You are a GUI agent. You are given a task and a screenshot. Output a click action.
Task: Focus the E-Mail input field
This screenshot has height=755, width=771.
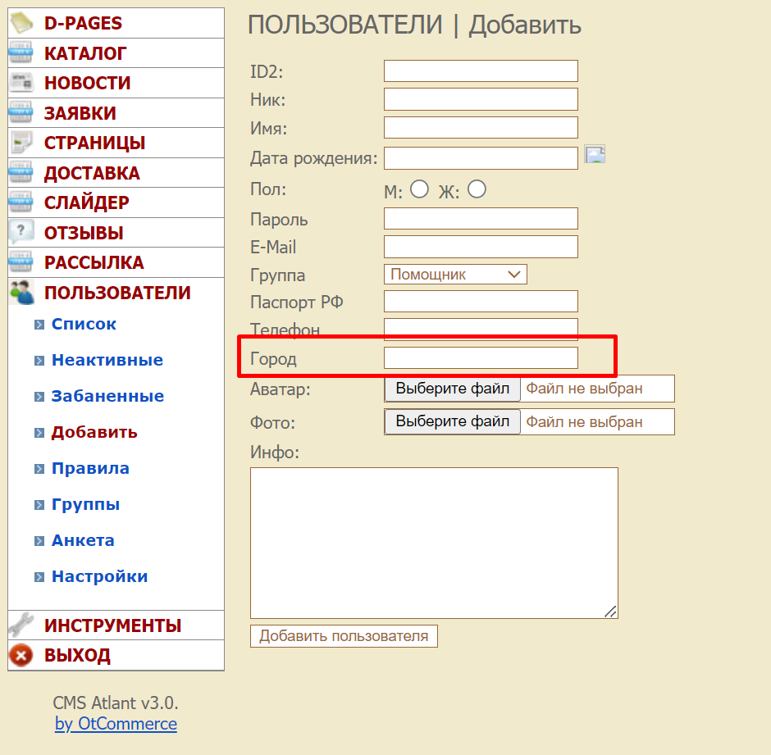(x=481, y=247)
